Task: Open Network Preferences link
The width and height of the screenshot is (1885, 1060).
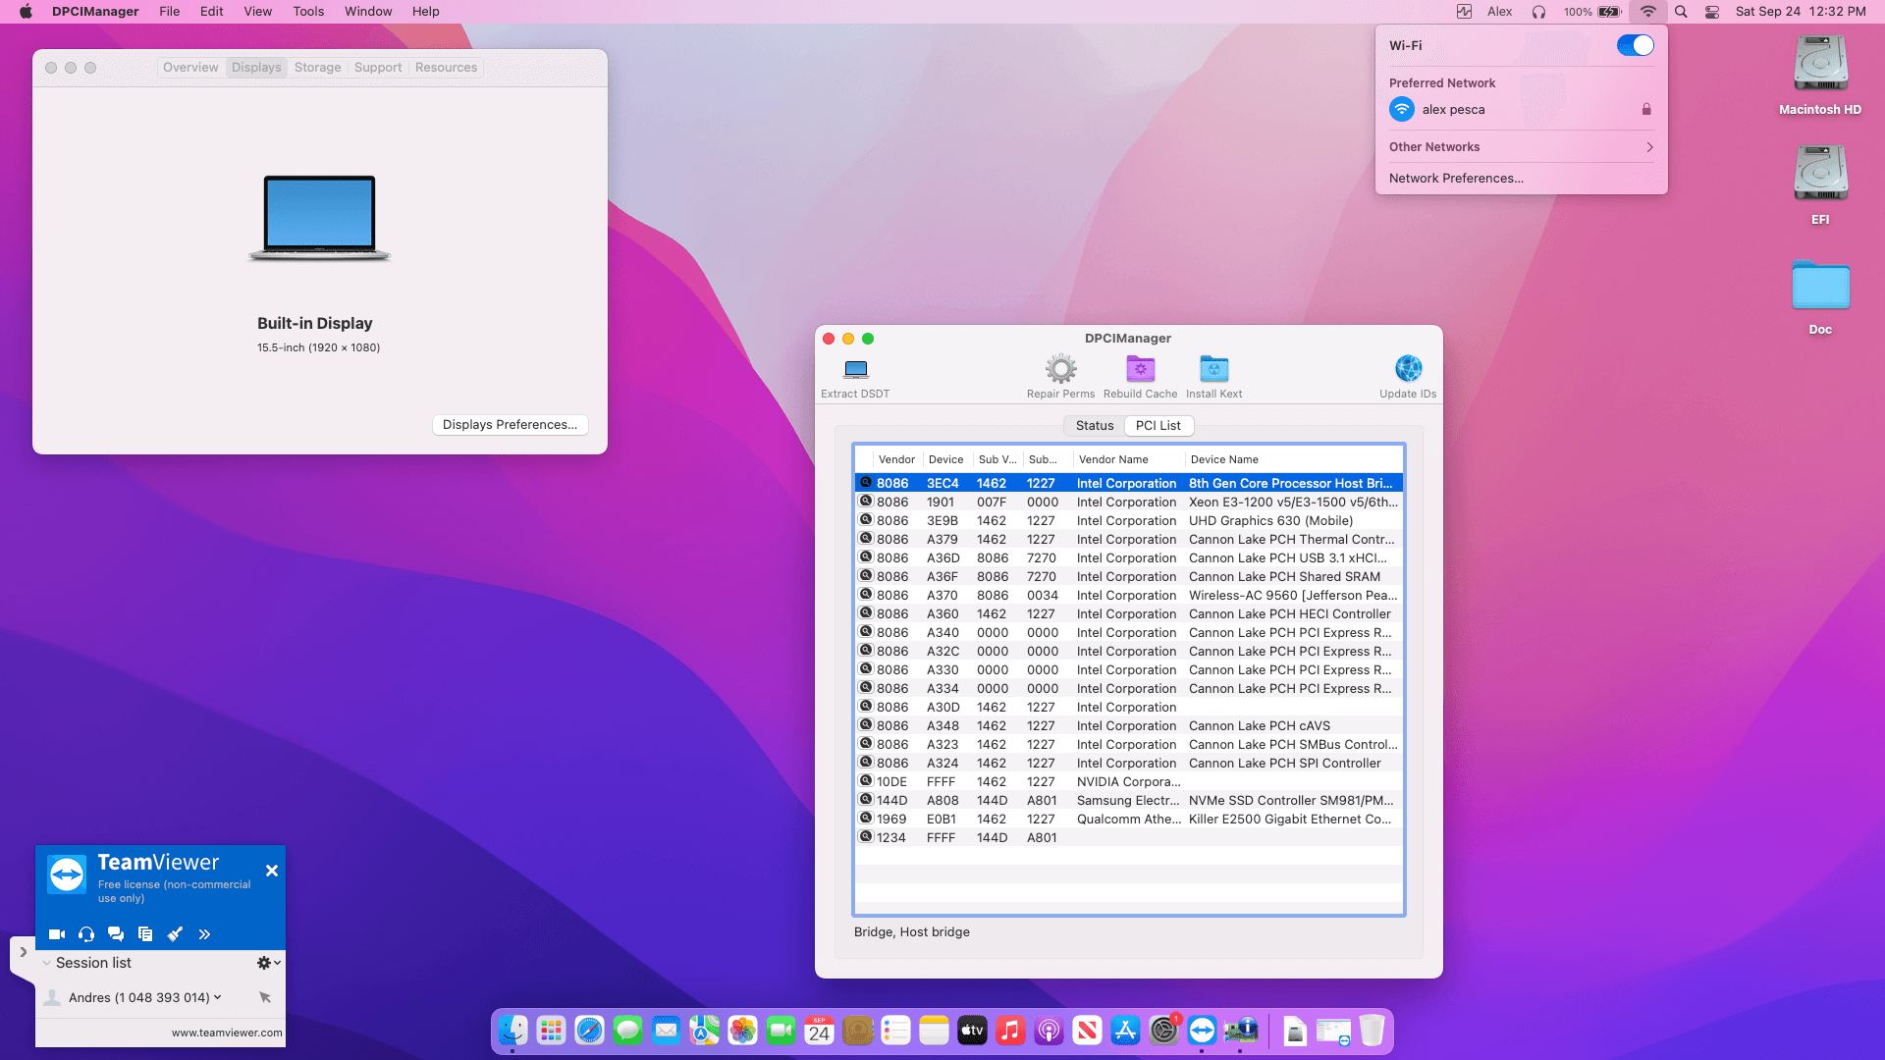Action: click(x=1456, y=179)
